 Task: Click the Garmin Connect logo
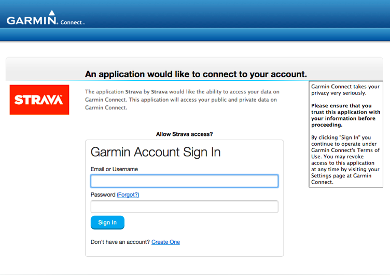[46, 18]
